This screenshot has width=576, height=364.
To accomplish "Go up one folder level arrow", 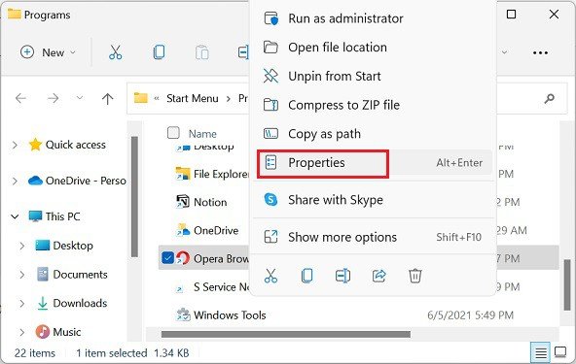I will (x=107, y=98).
